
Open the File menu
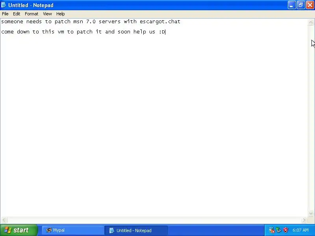(x=5, y=14)
